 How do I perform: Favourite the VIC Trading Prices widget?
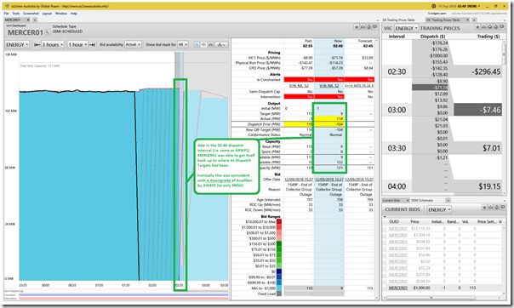pos(478,27)
